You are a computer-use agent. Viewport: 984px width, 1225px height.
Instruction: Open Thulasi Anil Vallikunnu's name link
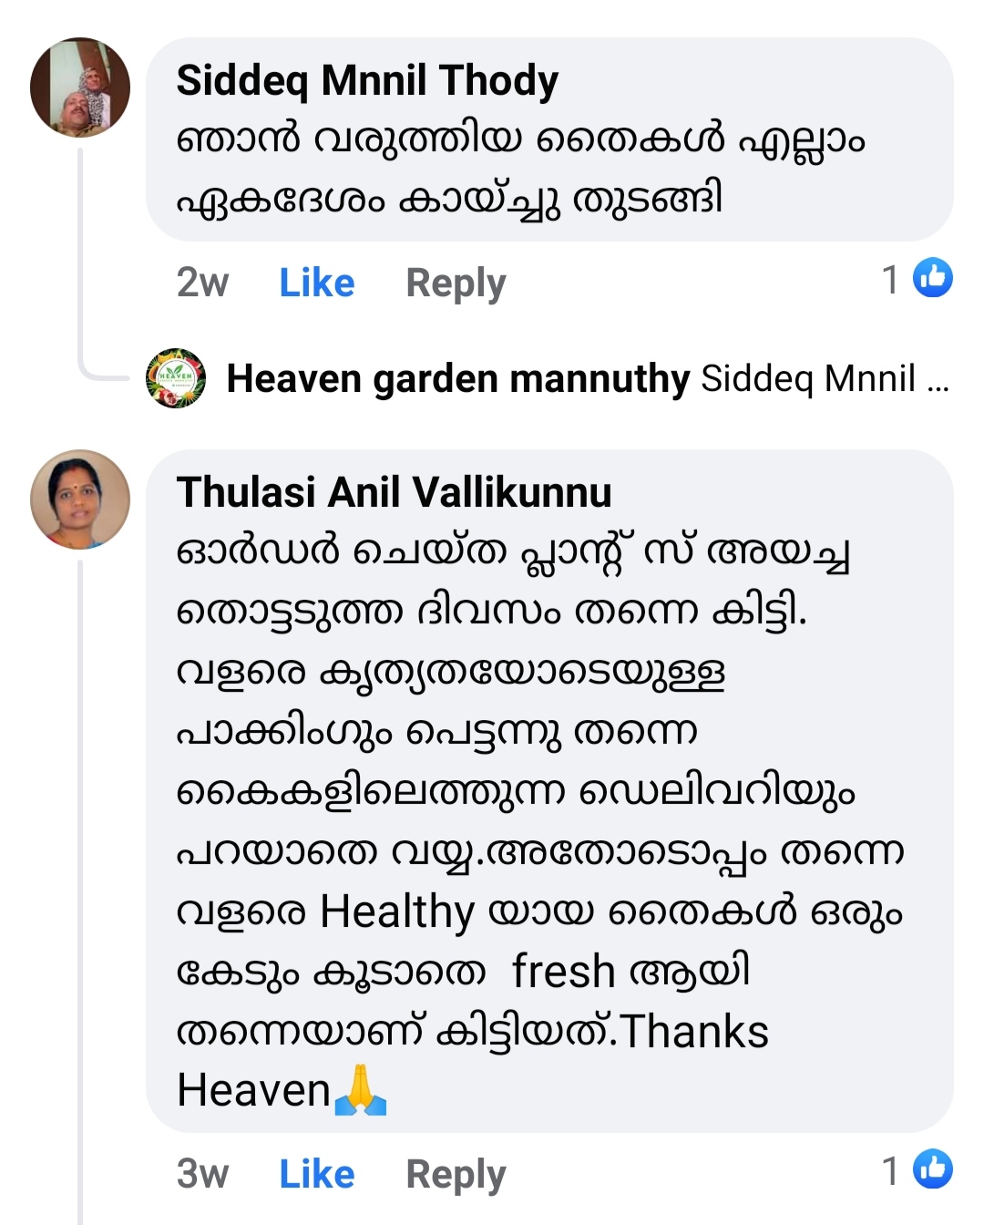click(x=394, y=492)
